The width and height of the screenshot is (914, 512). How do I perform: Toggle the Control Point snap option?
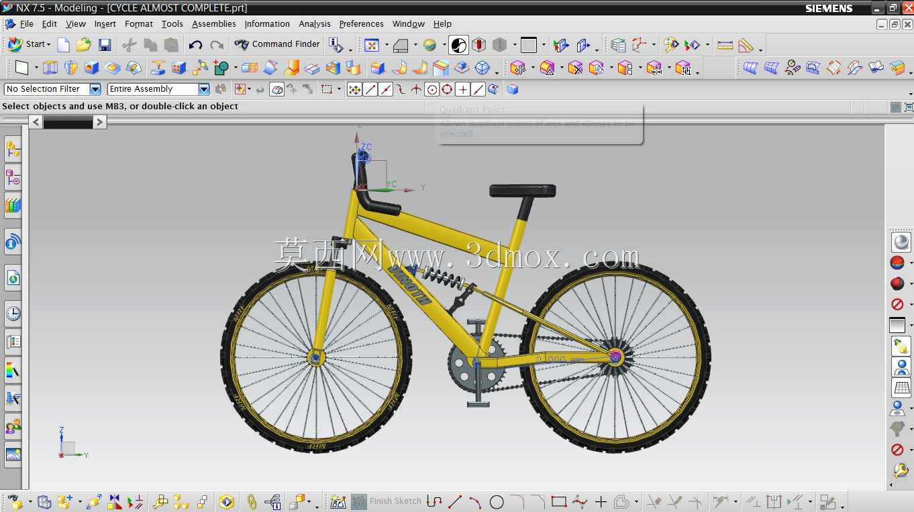(401, 89)
